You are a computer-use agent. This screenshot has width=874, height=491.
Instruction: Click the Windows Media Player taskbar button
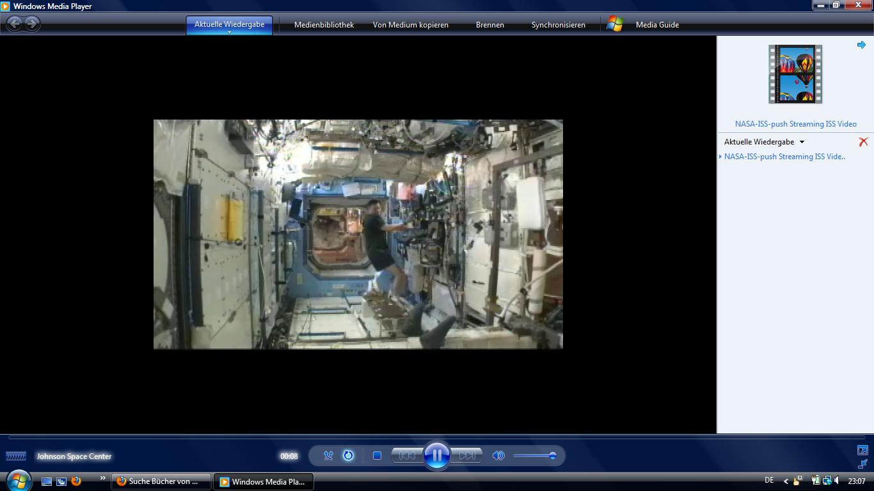pos(263,481)
